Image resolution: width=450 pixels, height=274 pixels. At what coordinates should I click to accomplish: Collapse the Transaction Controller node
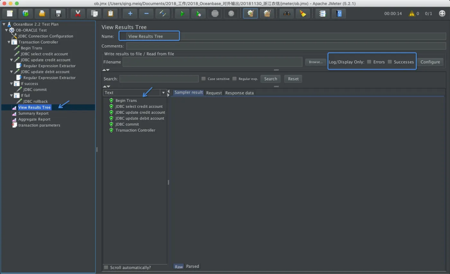coord(9,42)
